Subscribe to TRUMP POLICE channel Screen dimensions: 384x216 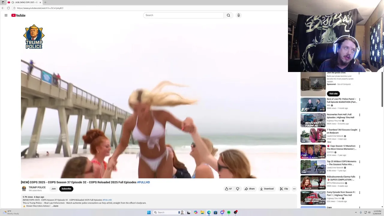coord(66,189)
